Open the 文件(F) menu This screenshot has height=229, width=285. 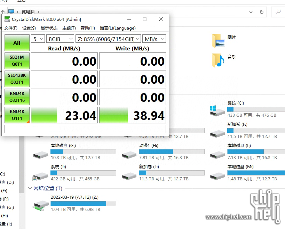coord(11,28)
